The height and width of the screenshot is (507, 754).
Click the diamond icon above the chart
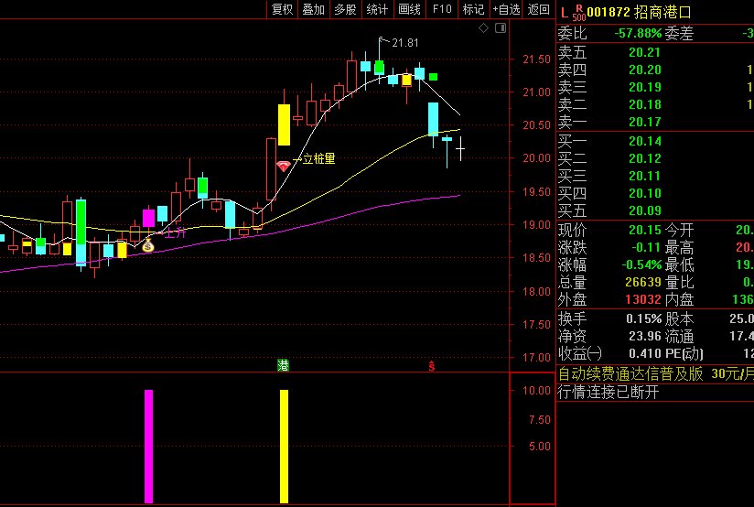pos(484,27)
